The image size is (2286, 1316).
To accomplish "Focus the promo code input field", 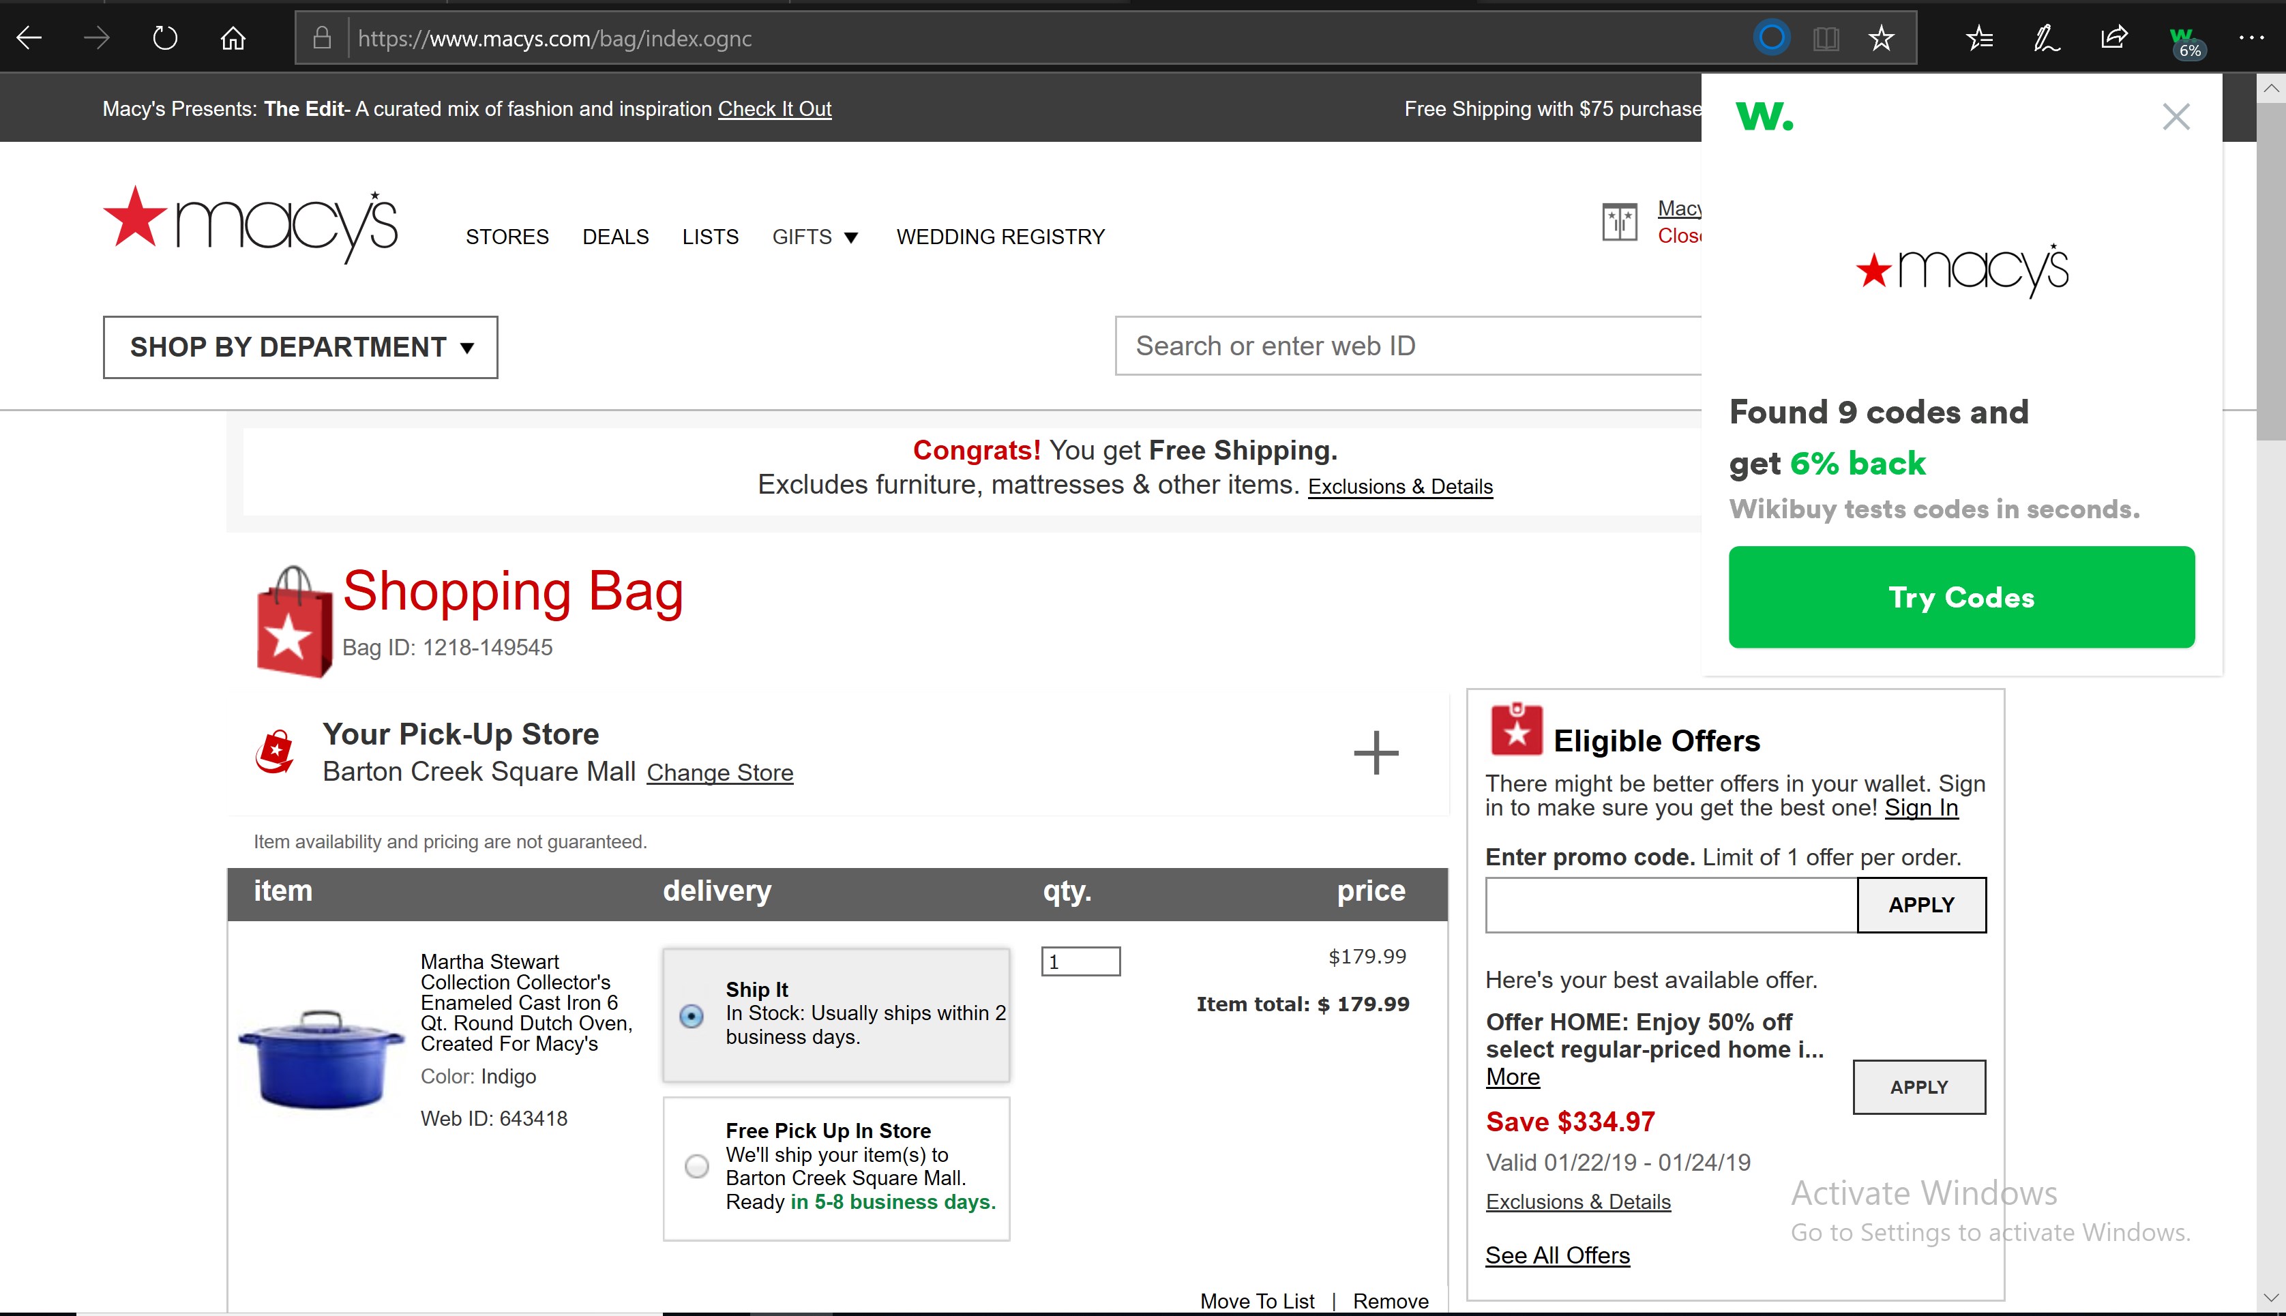I will coord(1672,905).
